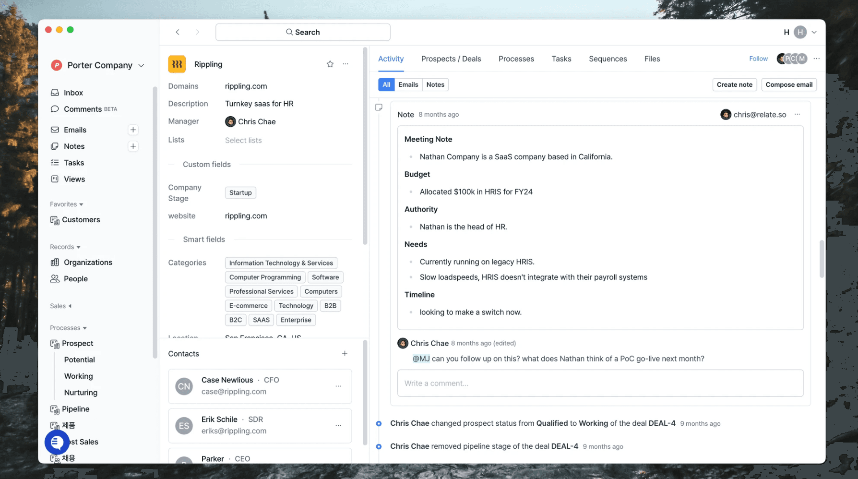Change the Startup company stage
Viewport: 858px width, 479px height.
pos(240,192)
